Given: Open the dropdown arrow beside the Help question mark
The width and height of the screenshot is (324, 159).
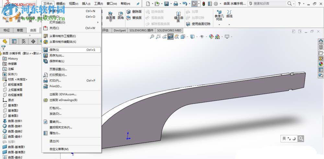Looking at the screenshot, I should tap(304, 4).
